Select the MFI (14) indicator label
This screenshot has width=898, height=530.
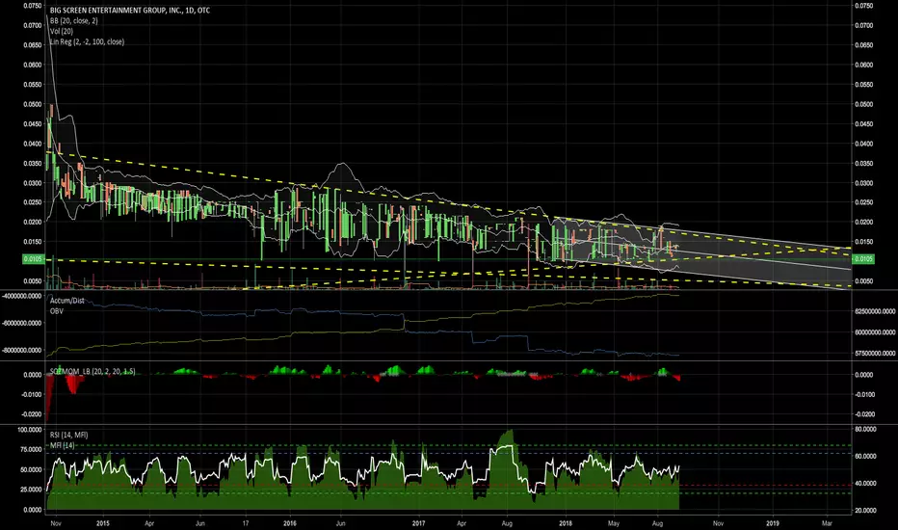click(62, 445)
